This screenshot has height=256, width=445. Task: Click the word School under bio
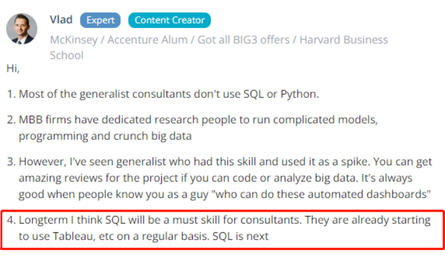coord(66,55)
